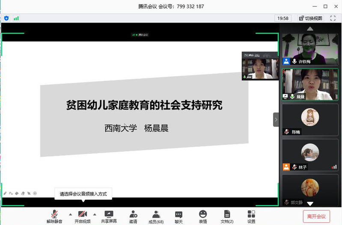Click the 解除静音 microphone icon
The height and width of the screenshot is (225, 342).
(54, 214)
